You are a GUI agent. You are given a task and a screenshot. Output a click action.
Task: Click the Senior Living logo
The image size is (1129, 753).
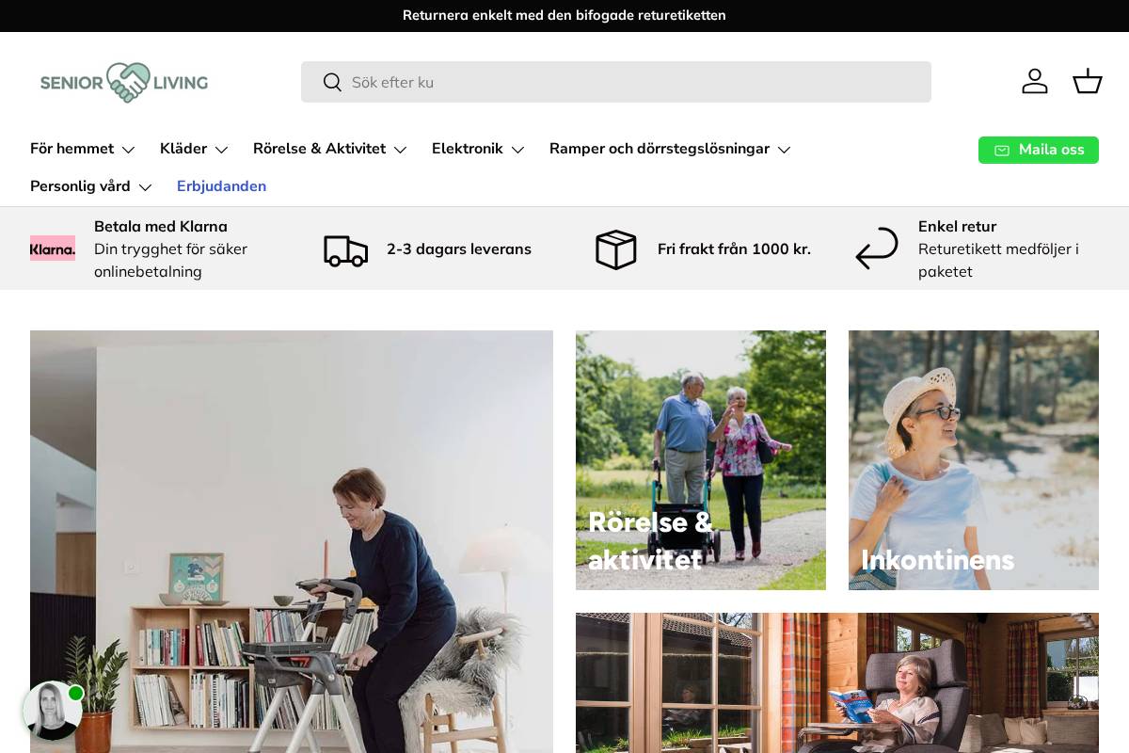(123, 82)
